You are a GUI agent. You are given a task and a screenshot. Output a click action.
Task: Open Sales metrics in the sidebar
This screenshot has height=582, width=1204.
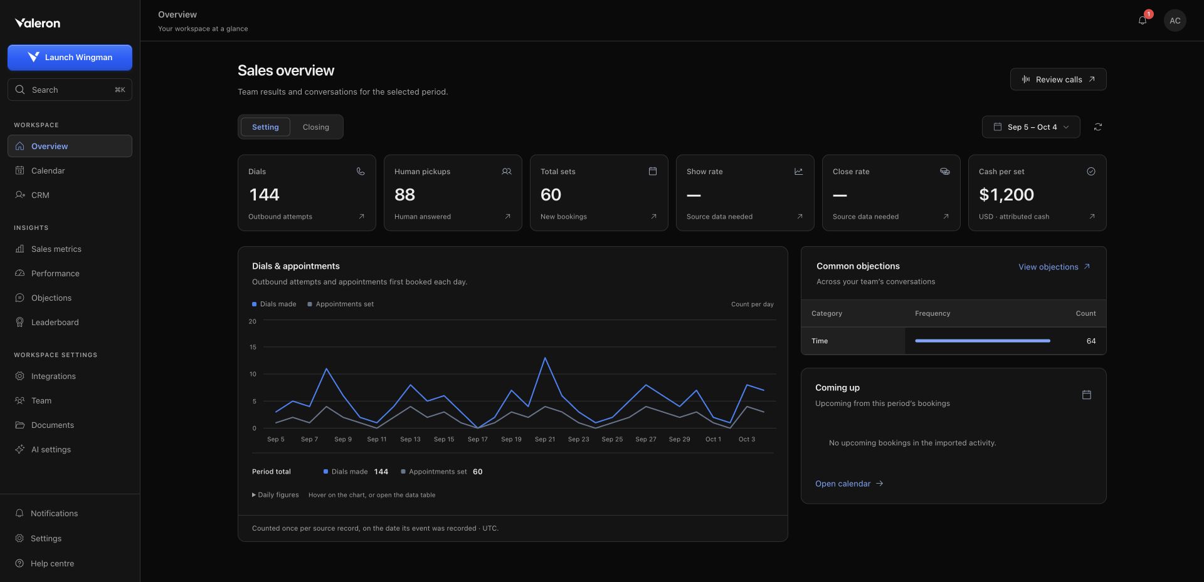pos(70,249)
